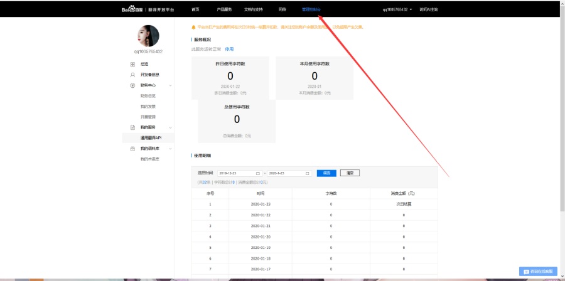
Task: Collapse the 我的语料库 sidebar section chevron
Action: (x=170, y=149)
